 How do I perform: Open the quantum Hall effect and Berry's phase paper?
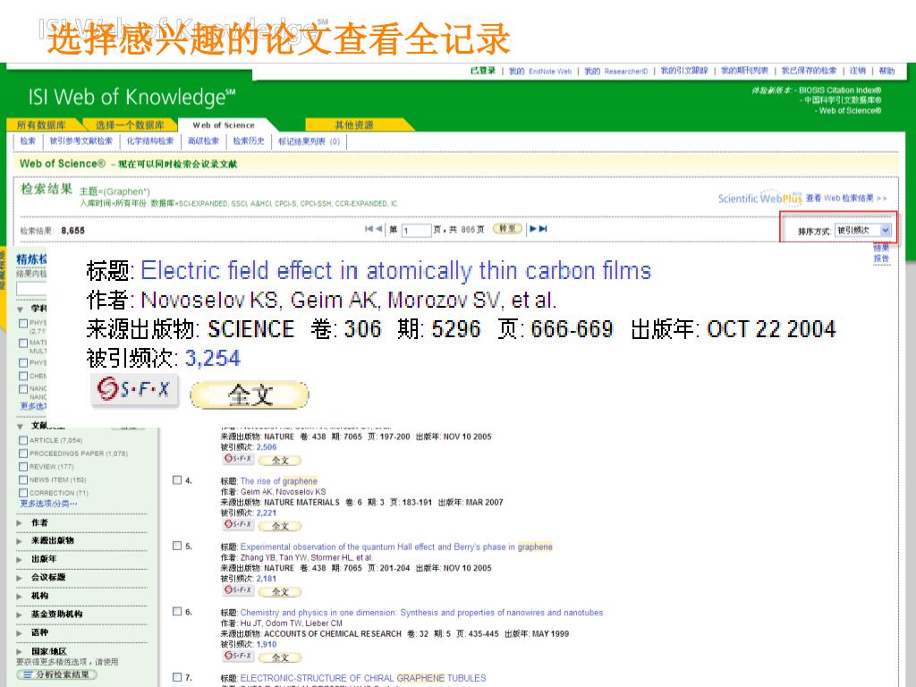pos(396,547)
